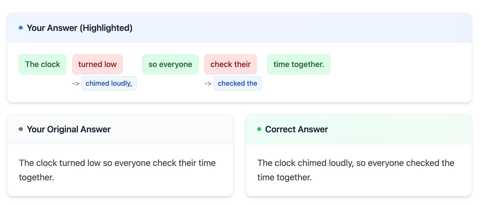This screenshot has width=481, height=205.
Task: Click "together." on the original answer's second line
Action: (x=37, y=177)
